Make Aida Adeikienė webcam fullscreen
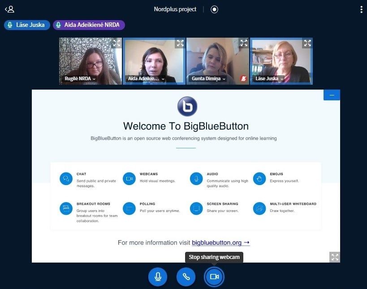 click(x=180, y=43)
